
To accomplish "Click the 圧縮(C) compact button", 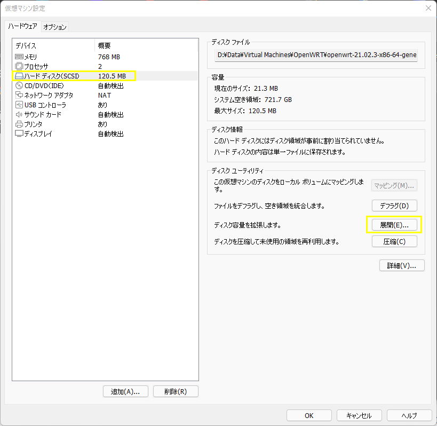I will pos(394,241).
